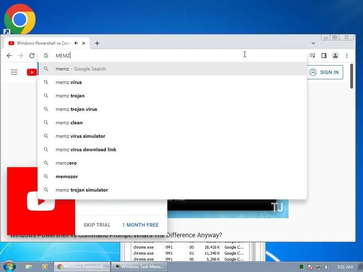Expand the tab search chevron
The image size is (363, 272).
tap(313, 43)
